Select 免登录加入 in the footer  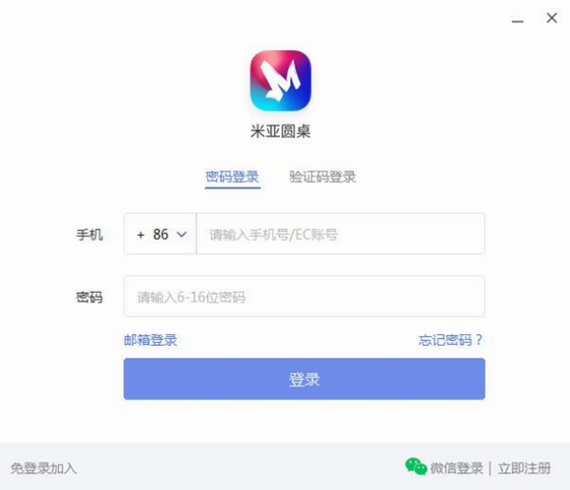click(x=43, y=468)
